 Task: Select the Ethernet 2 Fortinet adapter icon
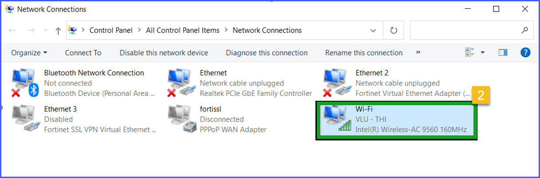[337, 83]
